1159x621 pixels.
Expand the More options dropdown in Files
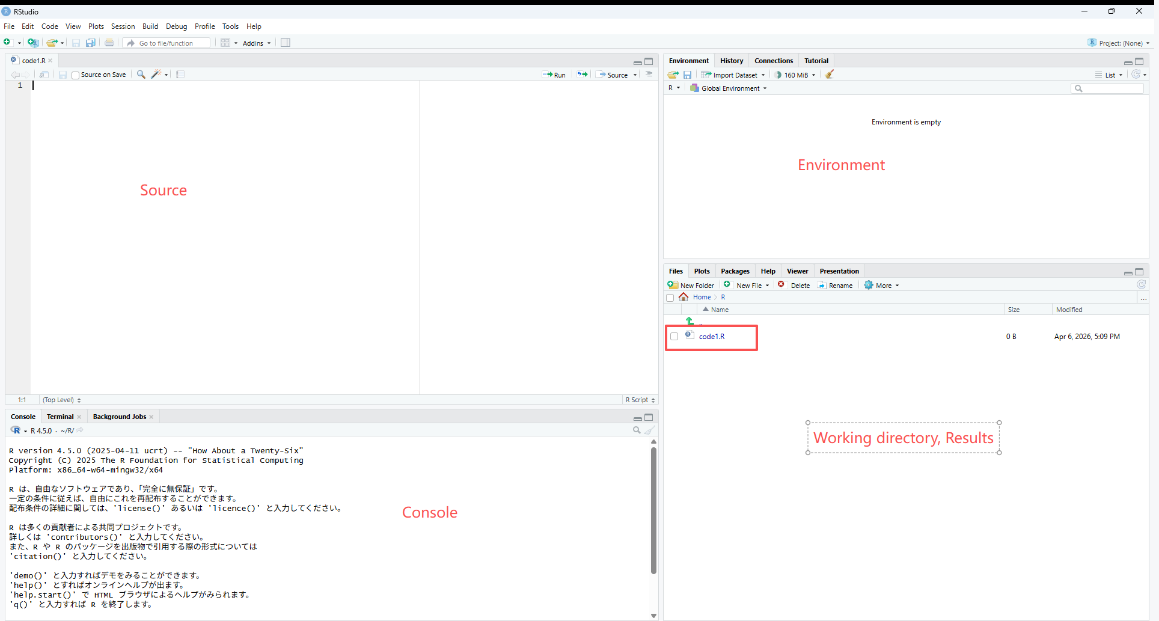(882, 286)
